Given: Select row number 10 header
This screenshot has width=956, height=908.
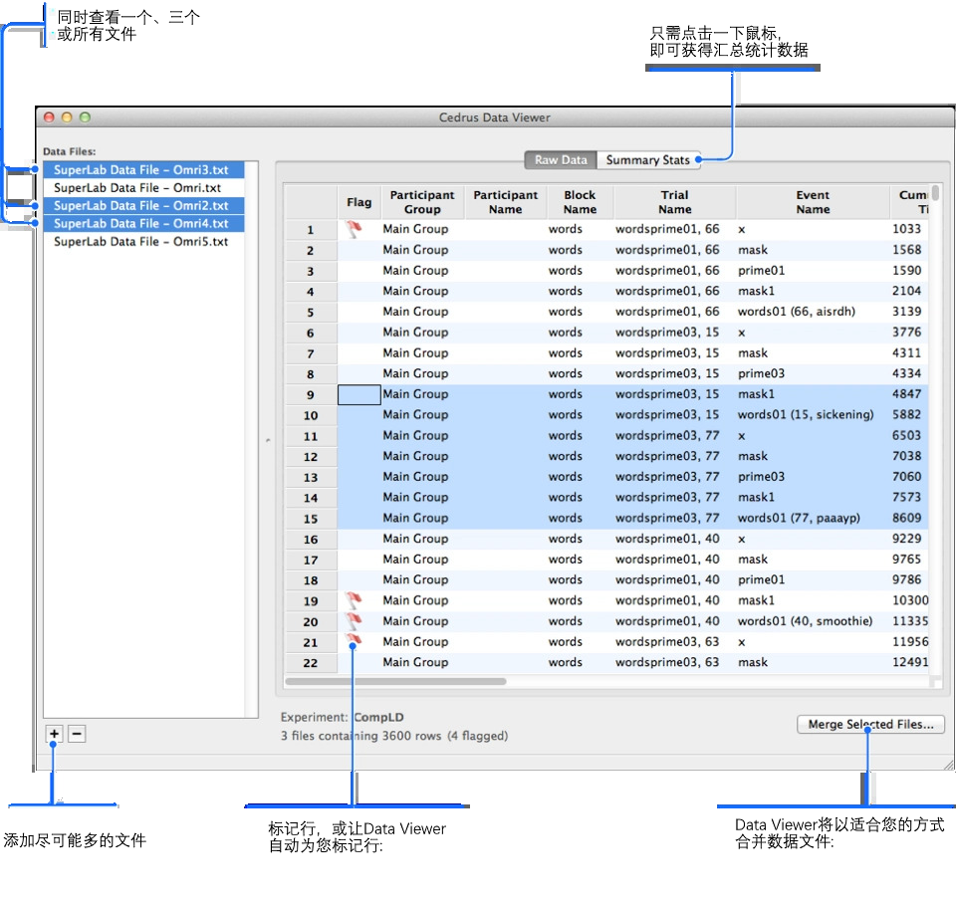Looking at the screenshot, I should 311,415.
